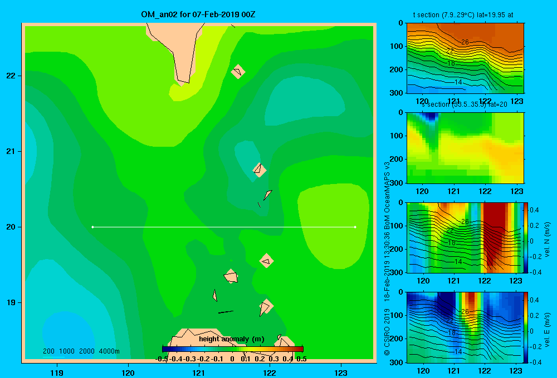This screenshot has height=378, width=557.
Task: Click the 1000 depth contour legend entry
Action: [67, 351]
